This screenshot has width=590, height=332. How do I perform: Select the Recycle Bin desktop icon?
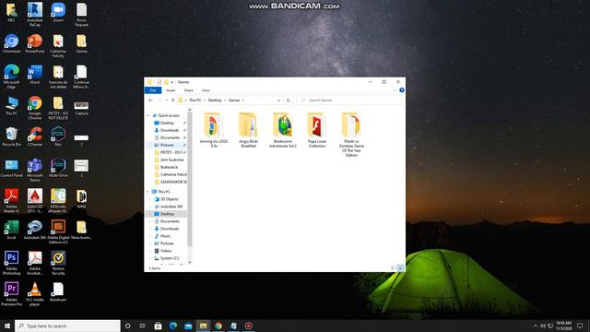[x=11, y=136]
